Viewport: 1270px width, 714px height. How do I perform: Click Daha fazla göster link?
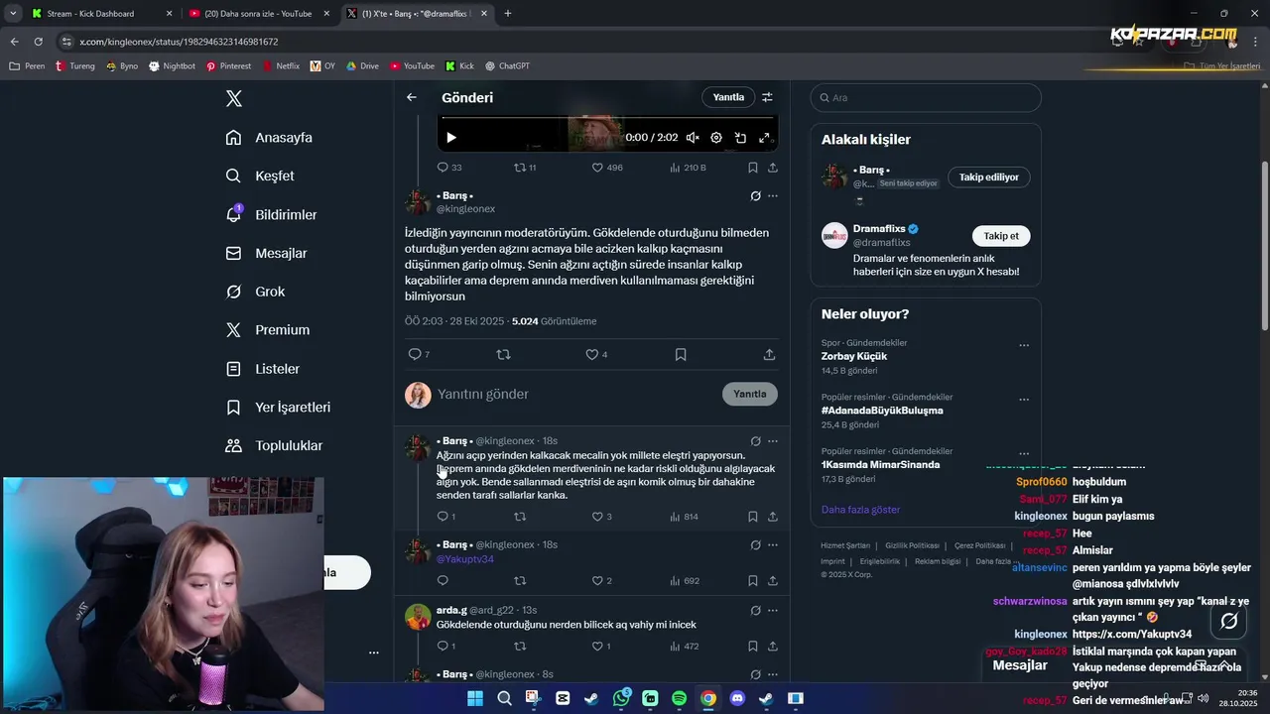point(860,510)
